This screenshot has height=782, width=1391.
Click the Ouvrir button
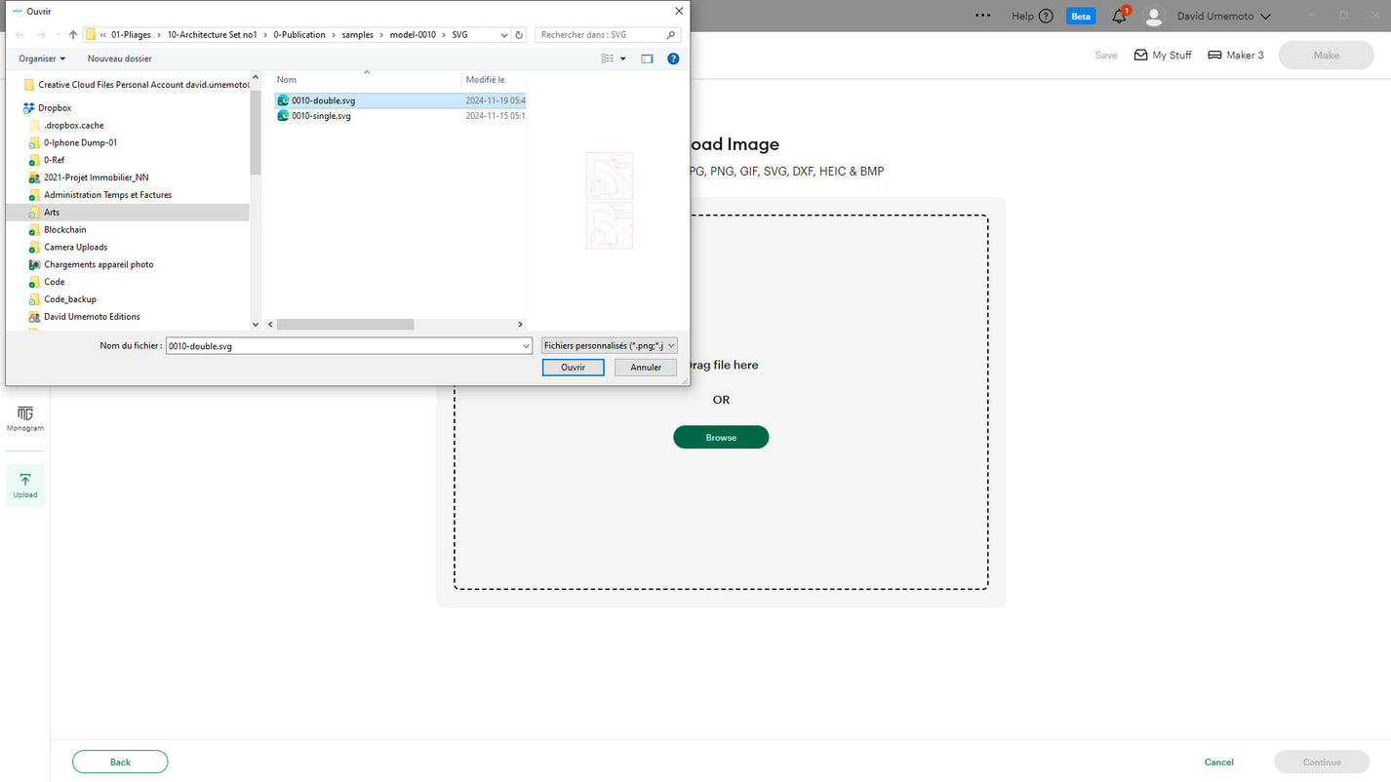tap(573, 368)
